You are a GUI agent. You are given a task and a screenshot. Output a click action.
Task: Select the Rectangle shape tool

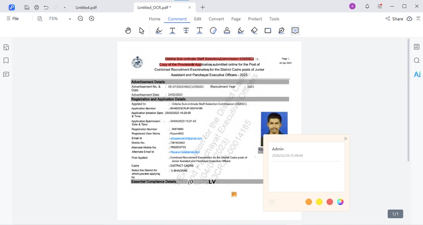point(268,31)
